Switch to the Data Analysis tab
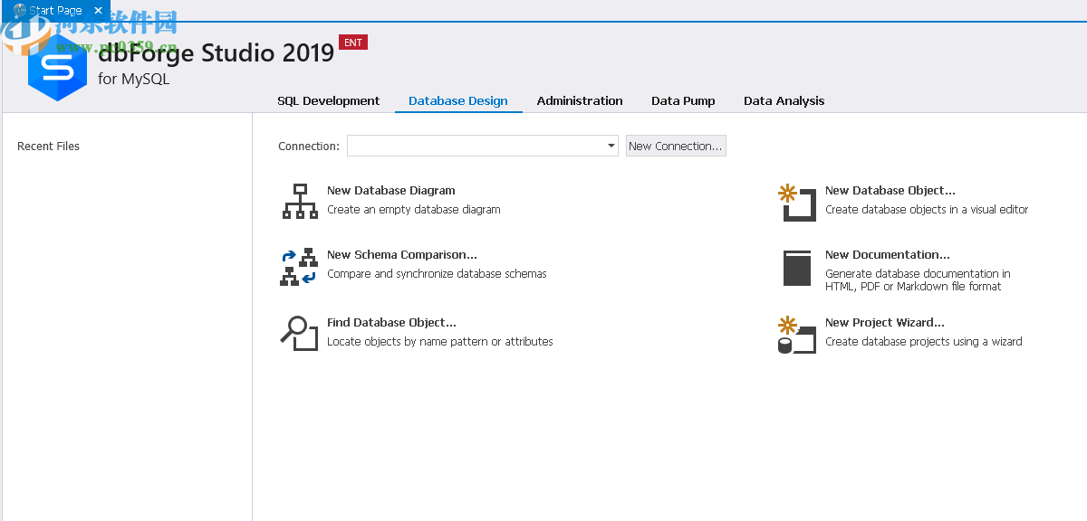The width and height of the screenshot is (1087, 521). (784, 100)
